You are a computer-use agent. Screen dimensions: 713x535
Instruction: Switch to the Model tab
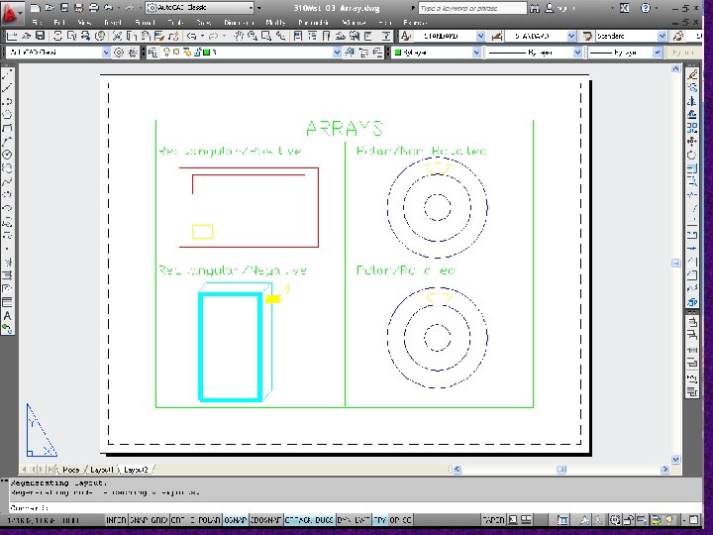click(70, 470)
